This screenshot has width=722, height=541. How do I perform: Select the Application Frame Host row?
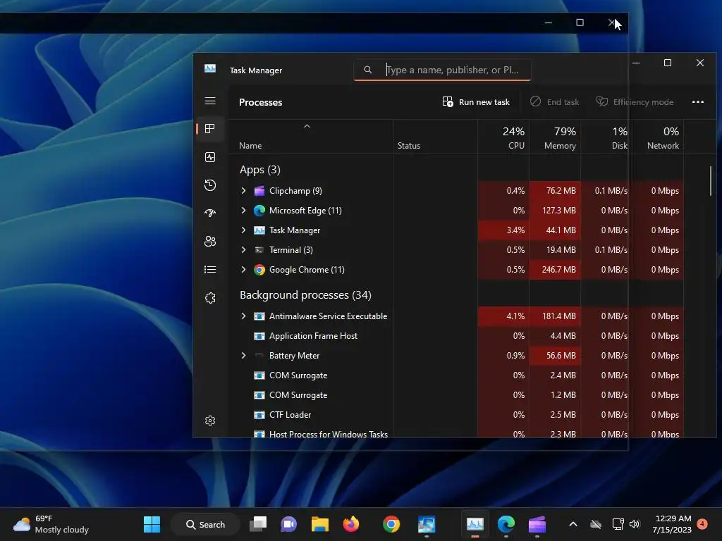point(456,336)
